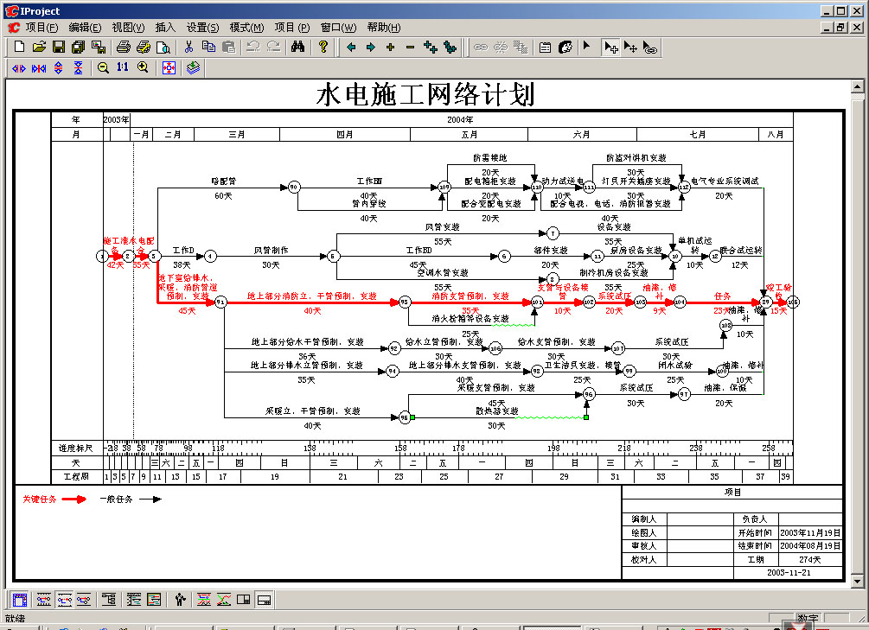Click the Save floppy disk icon
869x630 pixels.
[x=59, y=47]
